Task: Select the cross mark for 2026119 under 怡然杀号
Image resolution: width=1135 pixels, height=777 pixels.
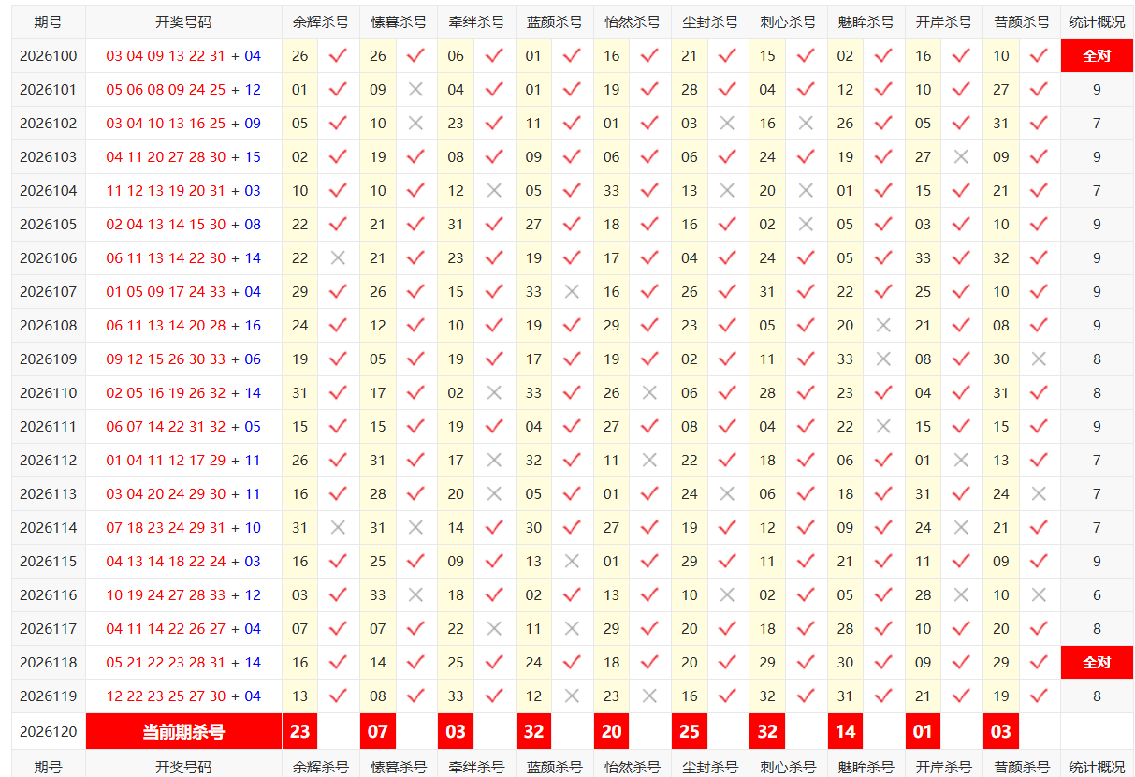Action: (x=649, y=696)
